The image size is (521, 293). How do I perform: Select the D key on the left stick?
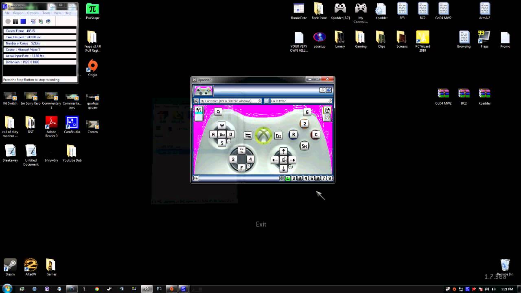tap(230, 134)
